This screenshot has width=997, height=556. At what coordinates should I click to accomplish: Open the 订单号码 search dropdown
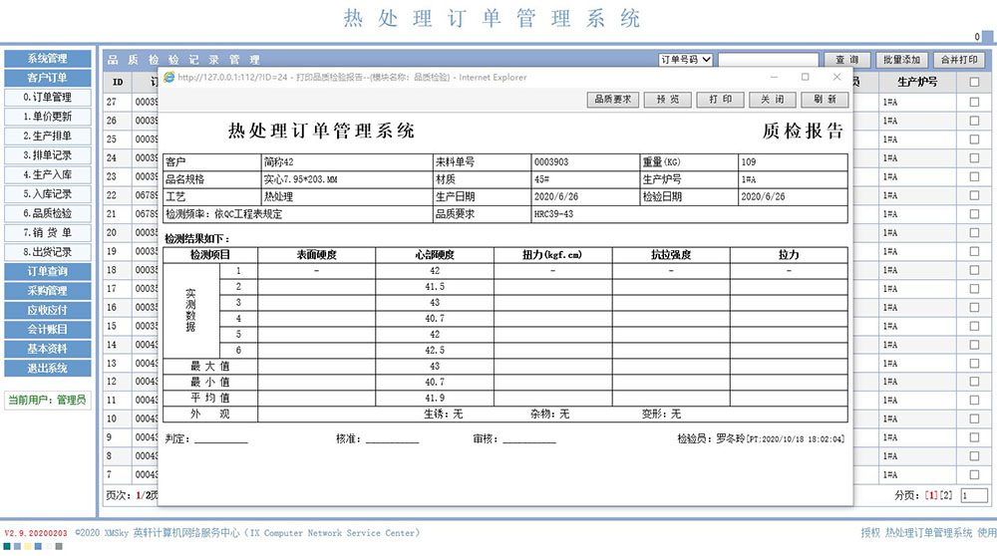point(686,60)
